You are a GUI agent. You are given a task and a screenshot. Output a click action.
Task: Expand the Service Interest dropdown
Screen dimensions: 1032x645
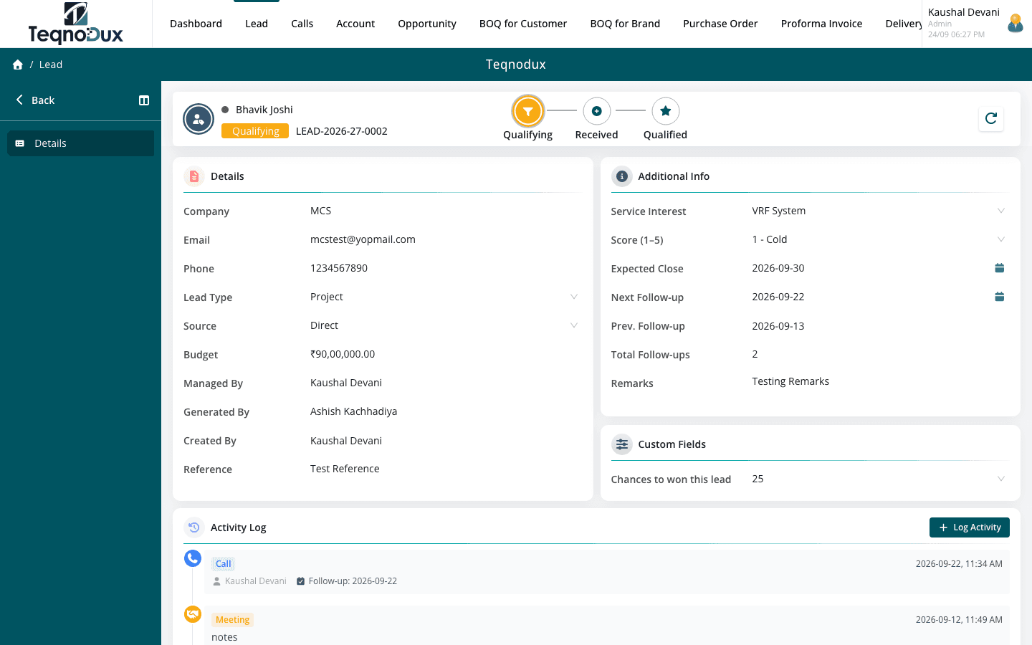(1001, 211)
